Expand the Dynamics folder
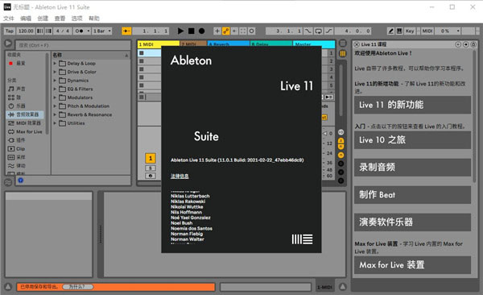483x295 pixels. [55, 81]
